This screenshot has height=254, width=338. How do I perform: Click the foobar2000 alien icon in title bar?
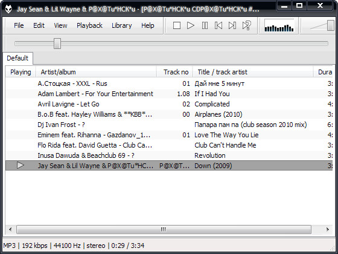[x=8, y=9]
